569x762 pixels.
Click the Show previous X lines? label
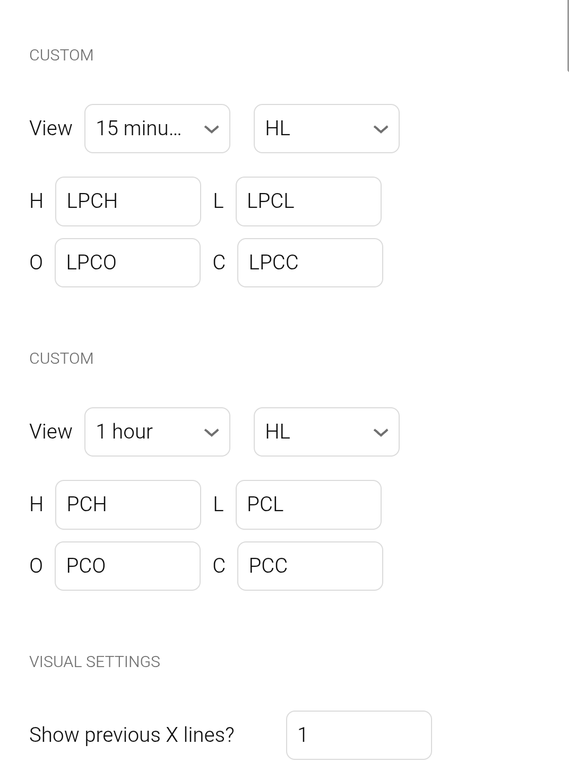coord(132,735)
